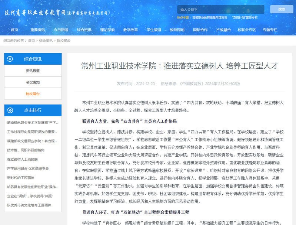
Task: Click 综合资讯 in the breadcrumb path
Action: coord(46,40)
